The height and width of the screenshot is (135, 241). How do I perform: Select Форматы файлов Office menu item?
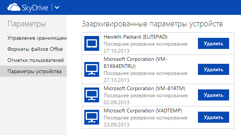click(x=35, y=49)
